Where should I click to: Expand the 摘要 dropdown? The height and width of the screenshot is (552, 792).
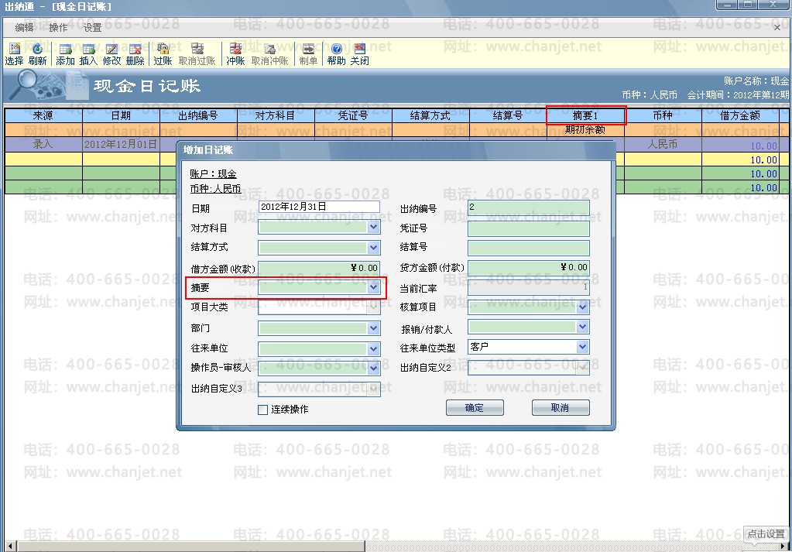click(x=374, y=287)
